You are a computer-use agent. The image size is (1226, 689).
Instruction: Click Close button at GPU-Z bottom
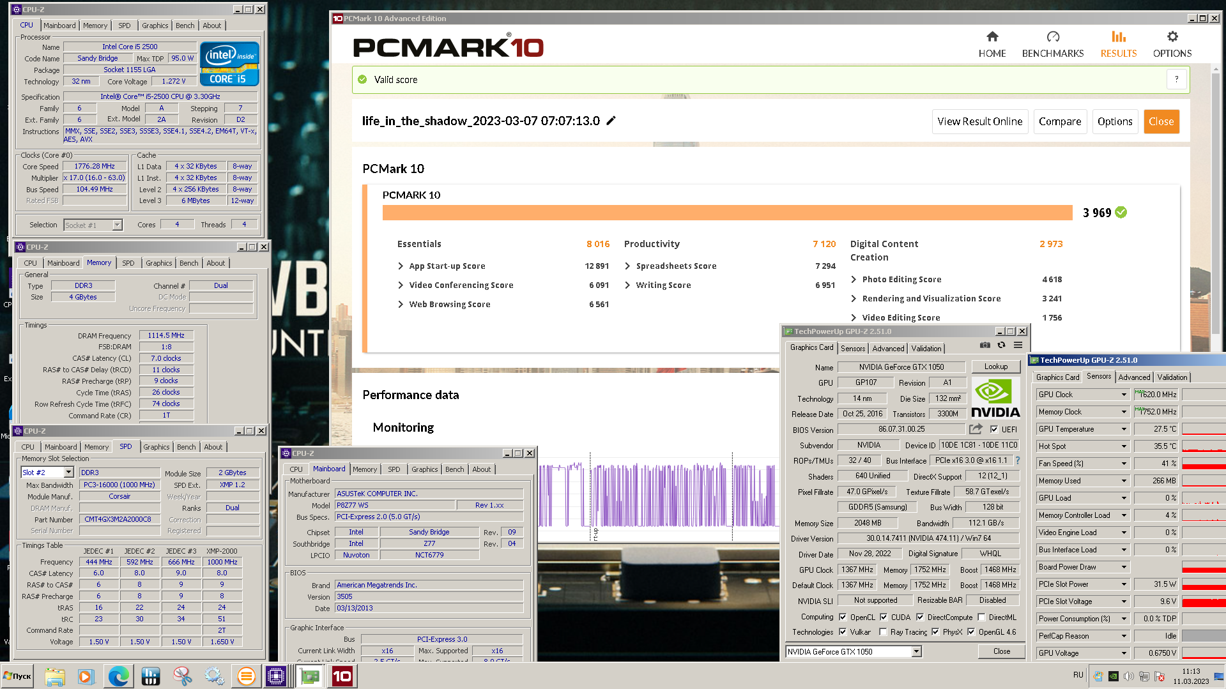tap(1001, 651)
